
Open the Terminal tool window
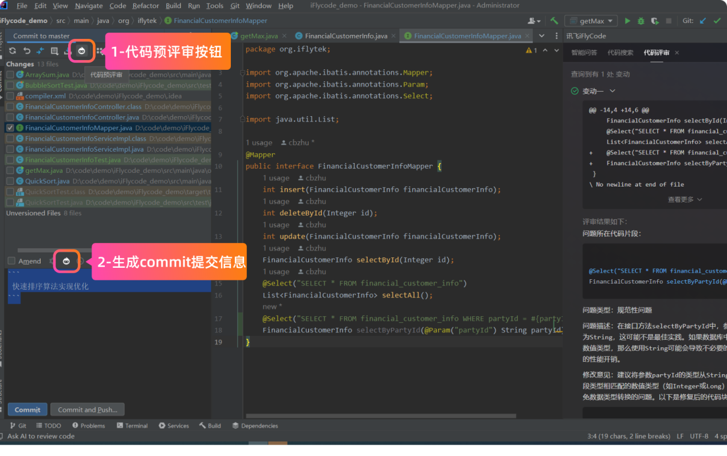point(132,426)
